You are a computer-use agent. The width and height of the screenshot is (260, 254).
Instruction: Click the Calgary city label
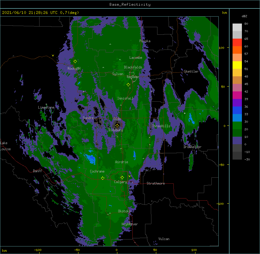120,182
